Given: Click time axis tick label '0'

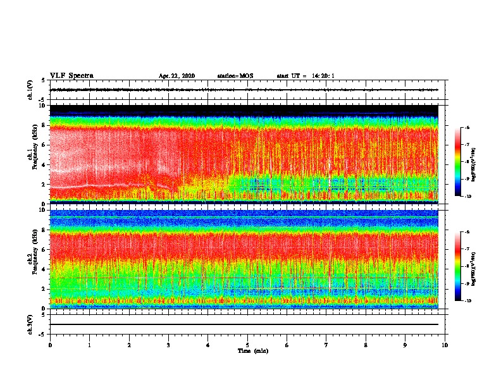Looking at the screenshot, I should tap(50, 345).
